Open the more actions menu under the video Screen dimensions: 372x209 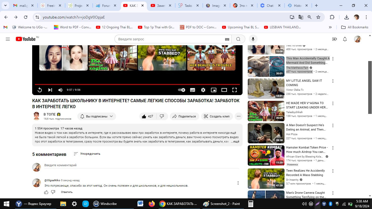tap(238, 116)
